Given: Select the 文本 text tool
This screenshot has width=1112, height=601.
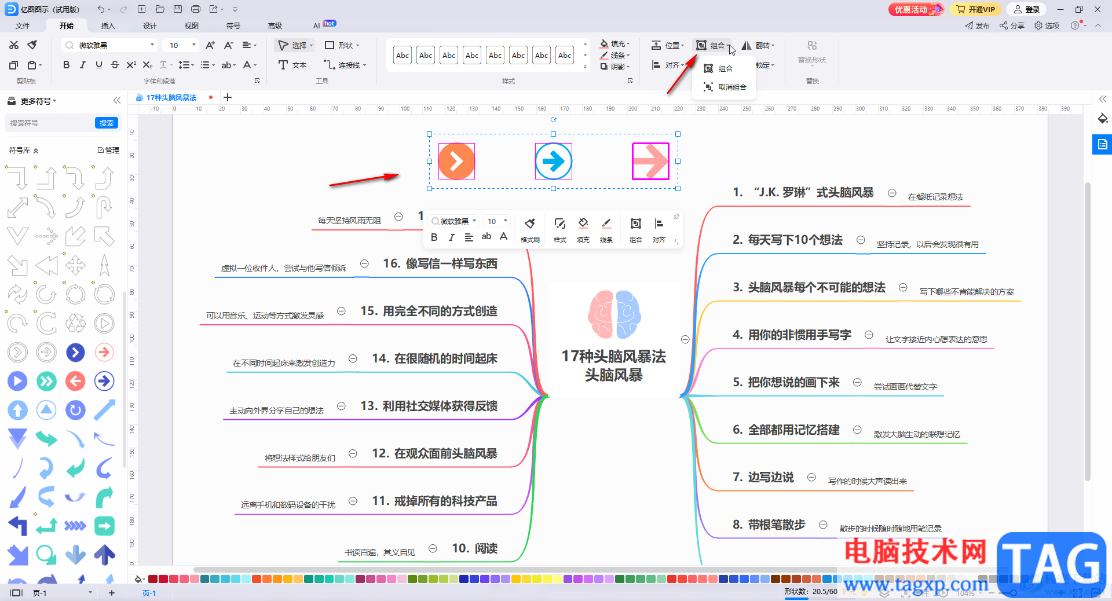Looking at the screenshot, I should [292, 65].
